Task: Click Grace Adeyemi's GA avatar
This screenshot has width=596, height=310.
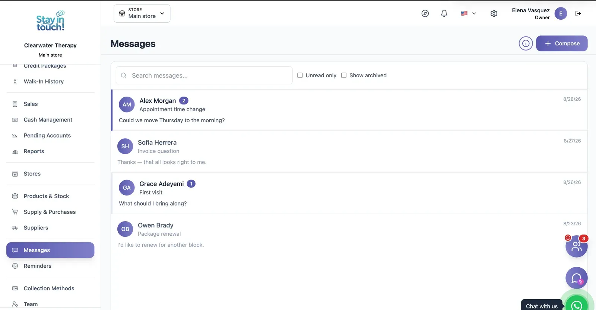Action: [x=127, y=188]
